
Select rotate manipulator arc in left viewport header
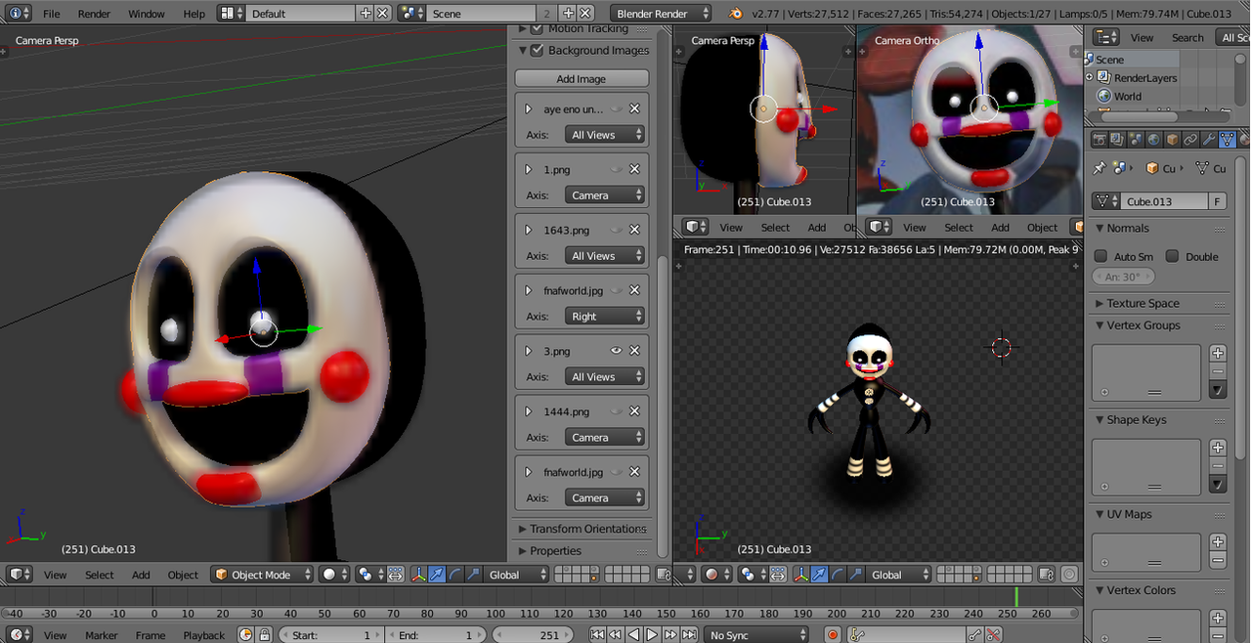[455, 575]
